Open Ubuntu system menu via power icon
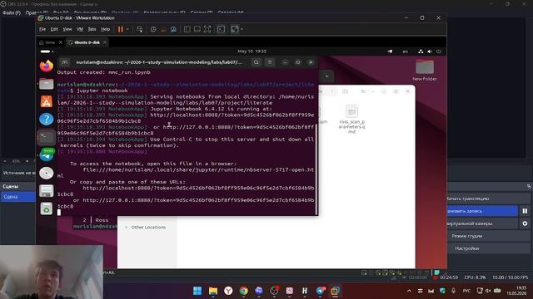533x299 pixels. [439, 51]
